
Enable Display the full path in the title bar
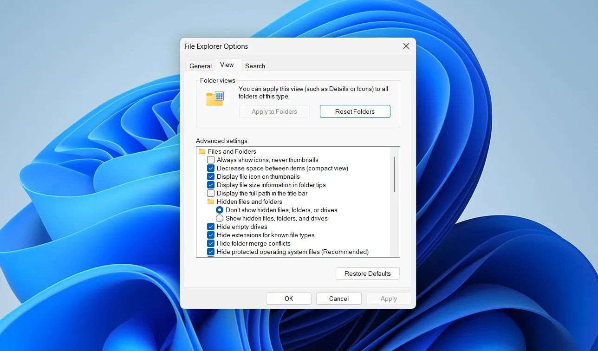[211, 193]
